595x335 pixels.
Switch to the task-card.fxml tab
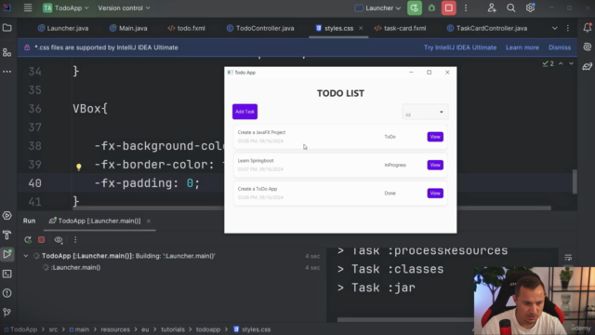coord(400,28)
